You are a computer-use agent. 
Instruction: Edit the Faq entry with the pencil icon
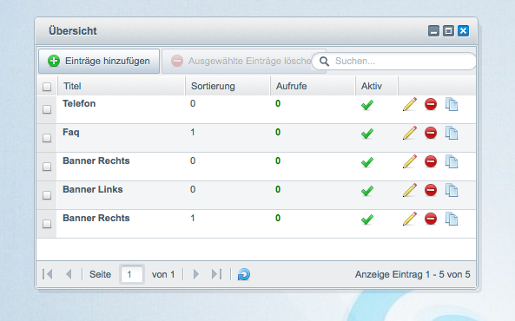(410, 133)
